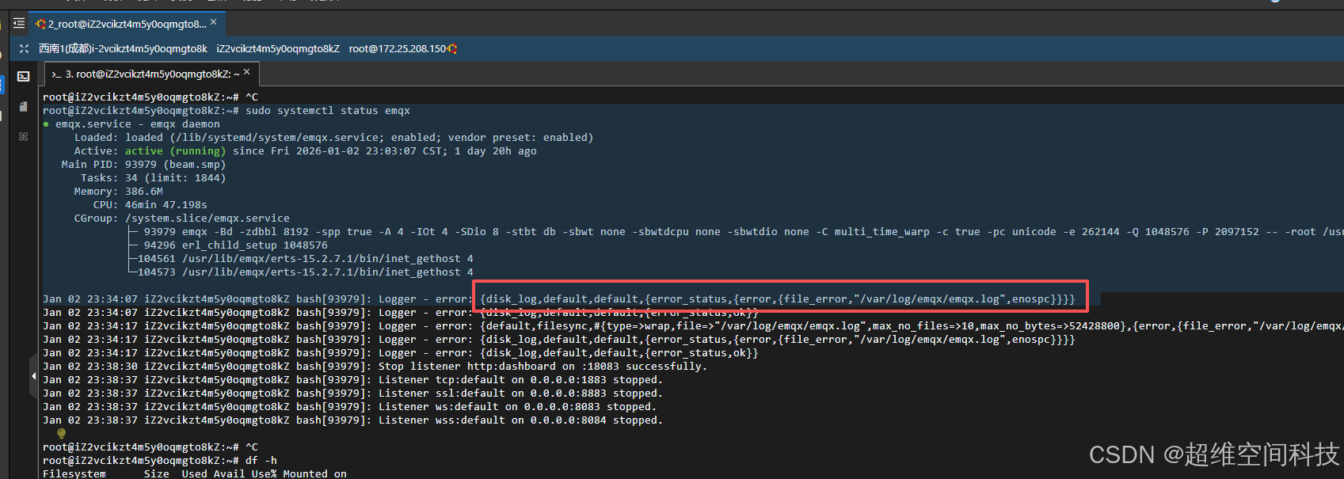Image resolution: width=1344 pixels, height=479 pixels.
Task: Click the 'active (running)' status text
Action: (175, 150)
